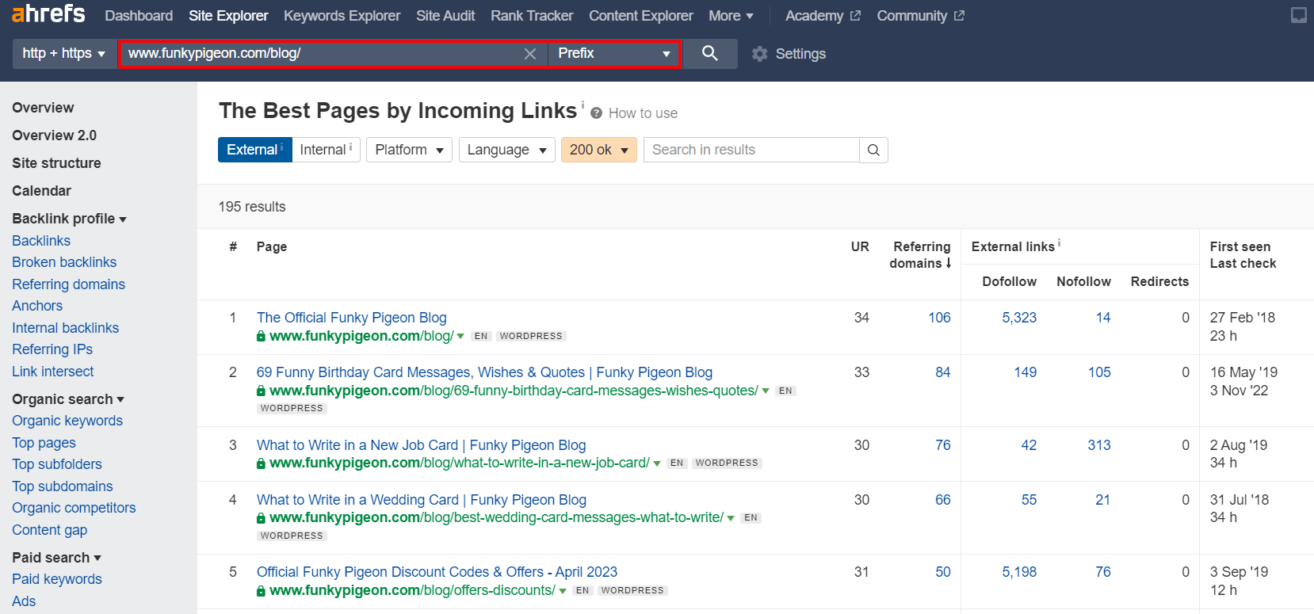
Task: Open Calendar in the sidebar
Action: pos(41,191)
